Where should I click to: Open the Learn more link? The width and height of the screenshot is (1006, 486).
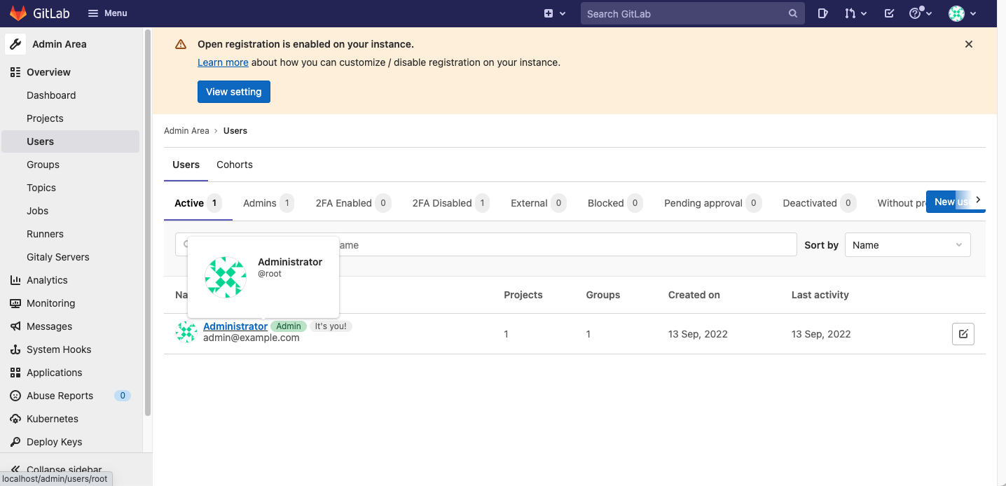point(222,62)
